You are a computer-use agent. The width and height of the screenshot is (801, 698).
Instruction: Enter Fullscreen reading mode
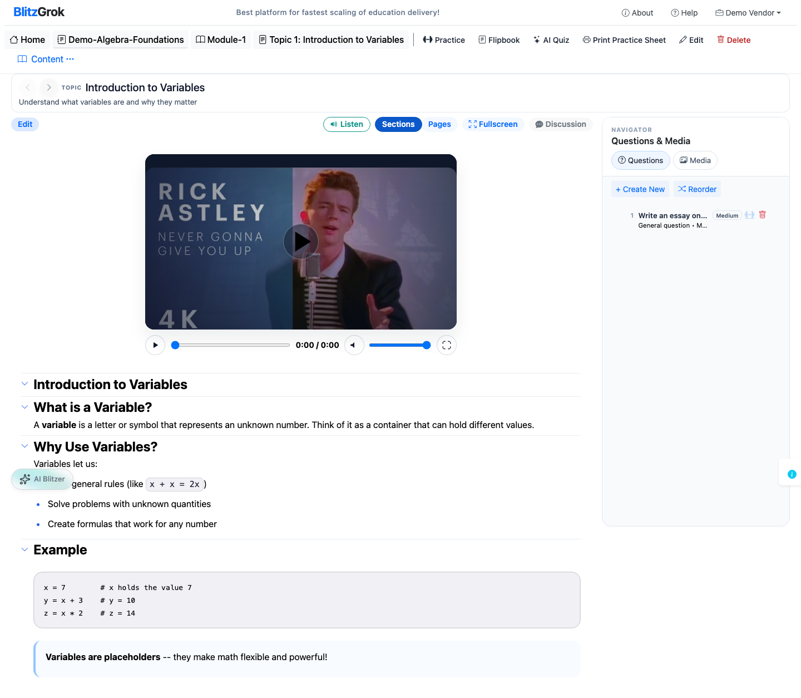(493, 124)
